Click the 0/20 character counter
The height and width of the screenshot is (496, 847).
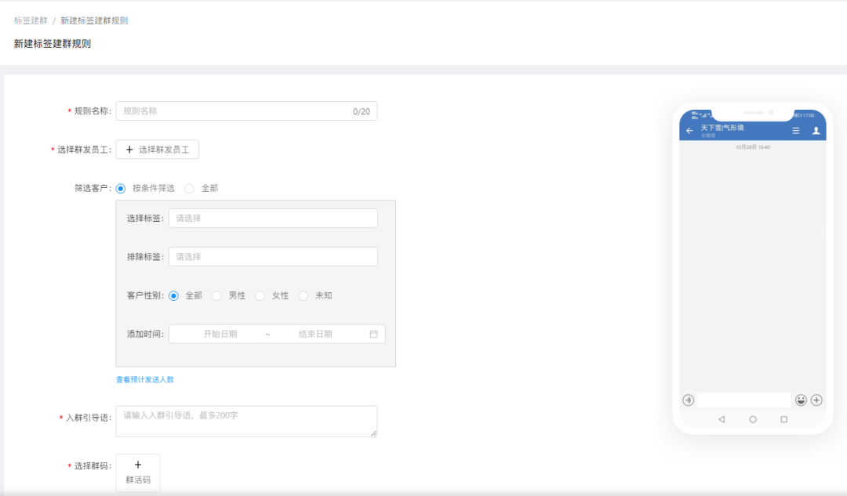[362, 112]
